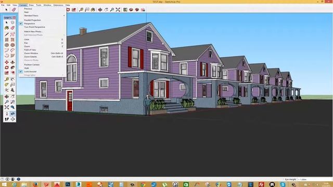Choose the Offset tool in the palette
Viewport: 333px width, 187px height.
pos(12,73)
